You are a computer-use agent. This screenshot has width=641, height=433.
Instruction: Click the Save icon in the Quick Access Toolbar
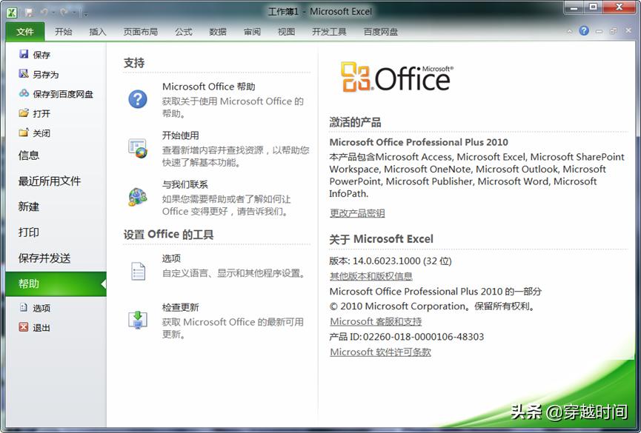[x=29, y=11]
